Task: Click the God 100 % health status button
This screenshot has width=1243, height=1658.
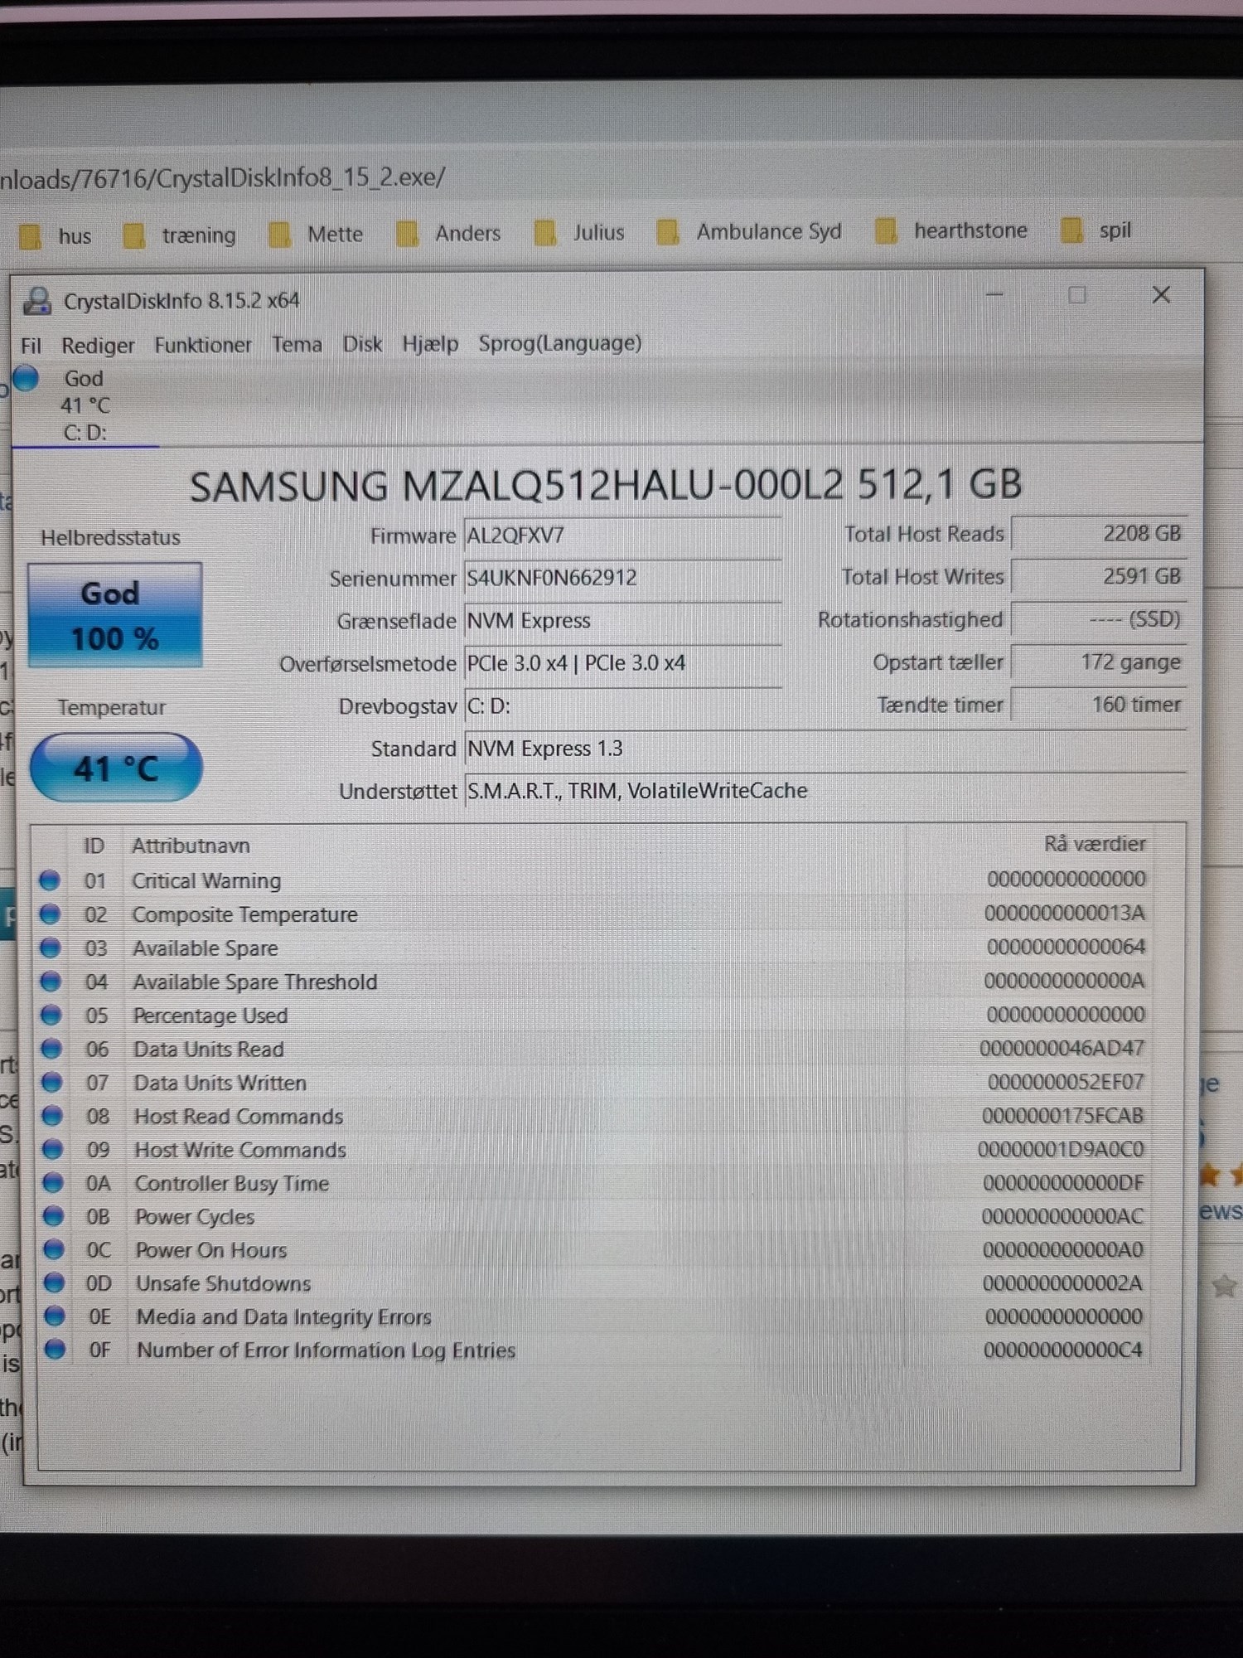Action: (x=115, y=615)
